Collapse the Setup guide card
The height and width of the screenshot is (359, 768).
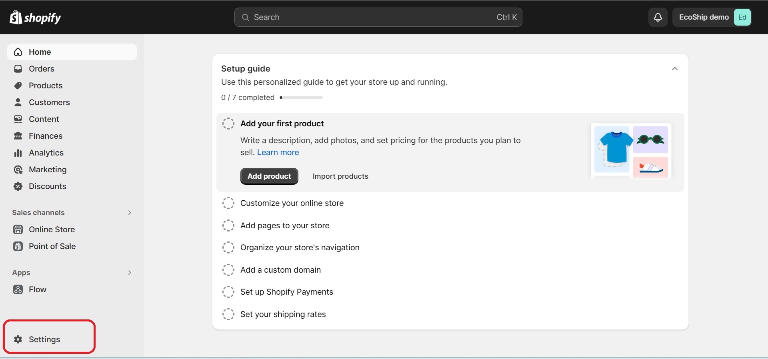(x=675, y=69)
